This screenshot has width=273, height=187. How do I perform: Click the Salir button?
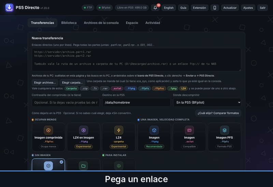coord(262,8)
